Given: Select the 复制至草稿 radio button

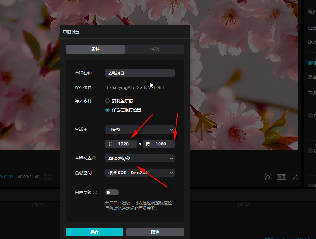Looking at the screenshot, I should point(107,101).
